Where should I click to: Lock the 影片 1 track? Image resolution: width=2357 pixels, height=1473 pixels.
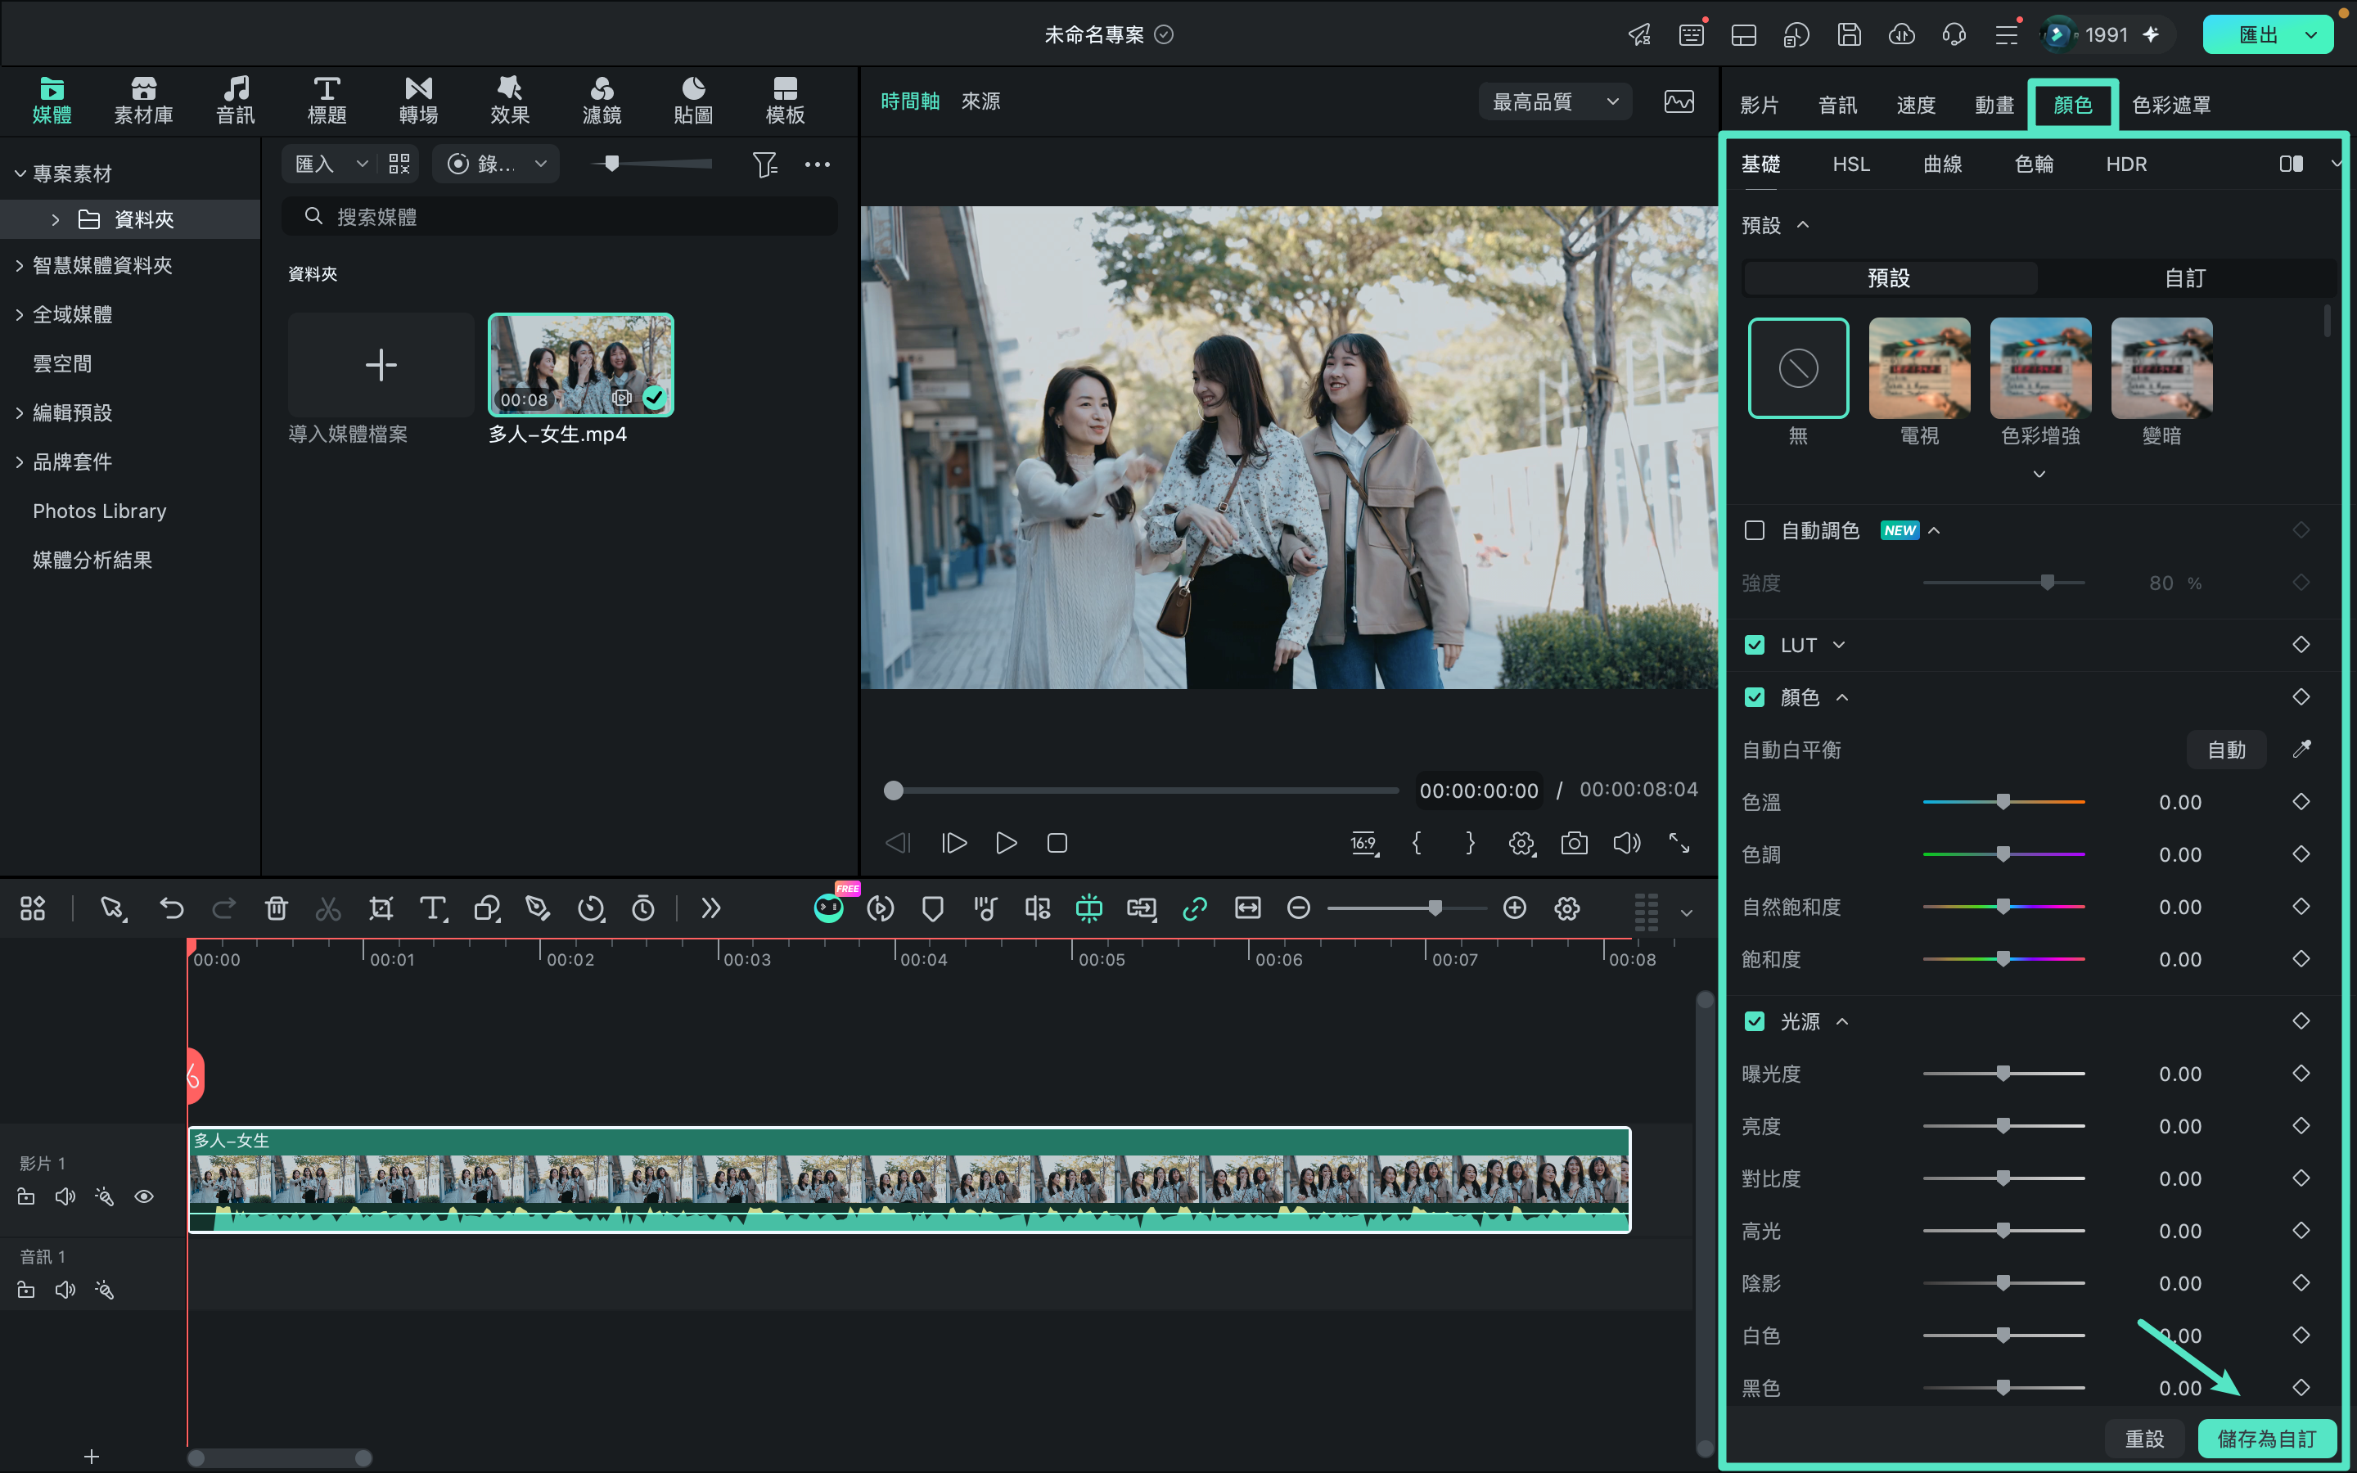[26, 1196]
